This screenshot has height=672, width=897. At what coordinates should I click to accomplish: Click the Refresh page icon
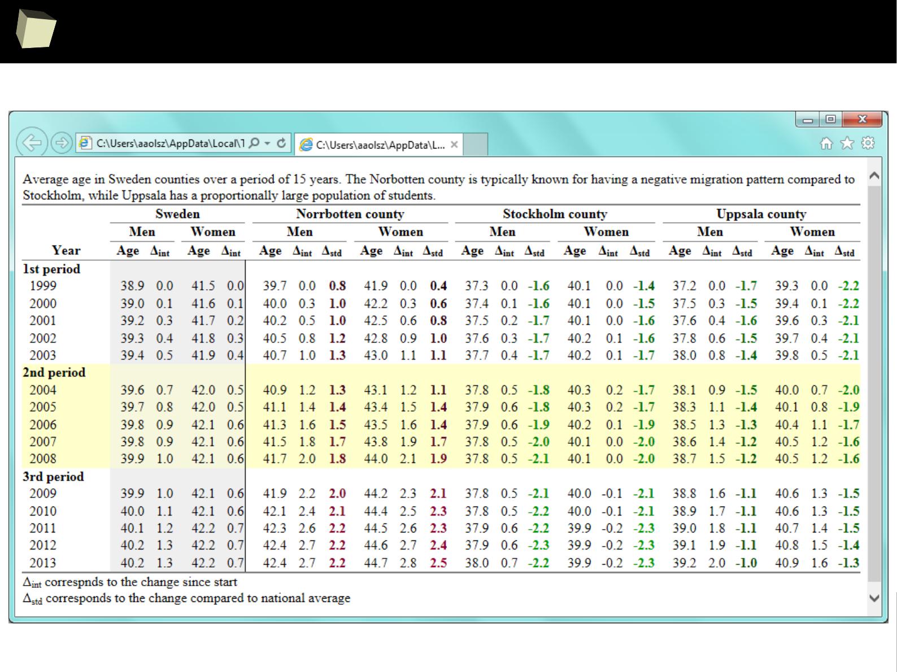281,143
